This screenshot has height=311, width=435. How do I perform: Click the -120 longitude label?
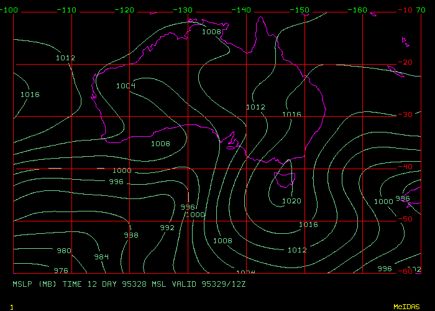126,10
